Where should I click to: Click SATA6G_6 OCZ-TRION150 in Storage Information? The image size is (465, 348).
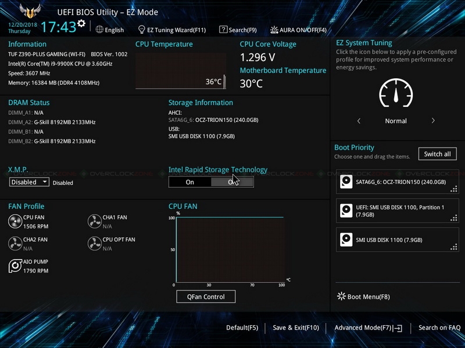pos(213,120)
